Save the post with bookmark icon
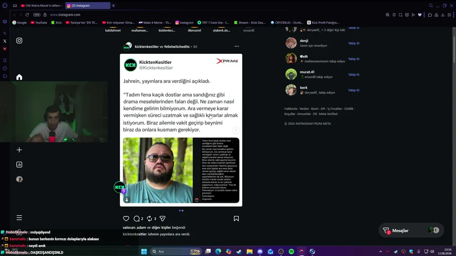The width and height of the screenshot is (456, 256). [236, 219]
